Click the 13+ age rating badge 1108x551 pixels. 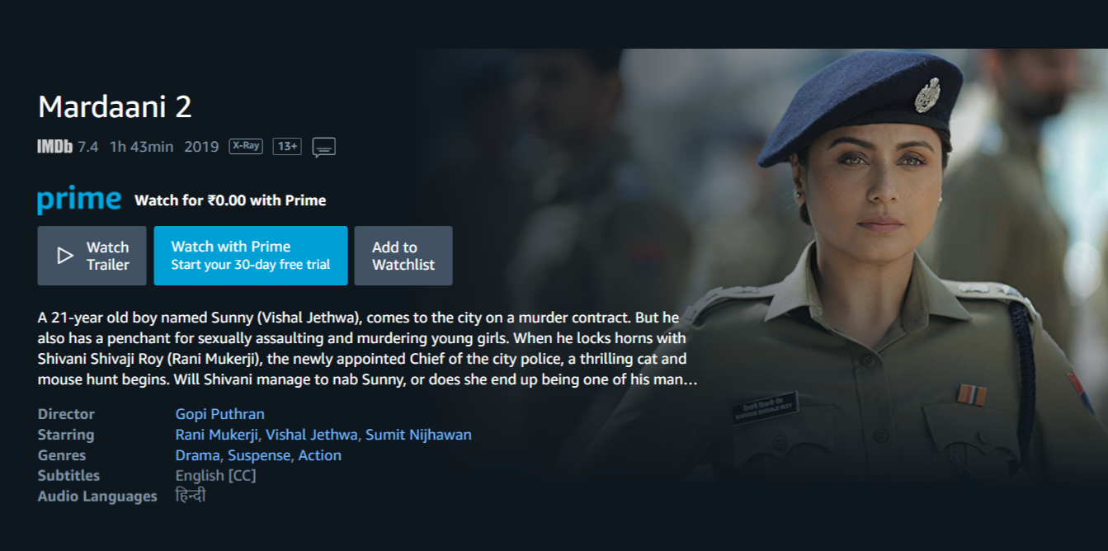(x=287, y=146)
